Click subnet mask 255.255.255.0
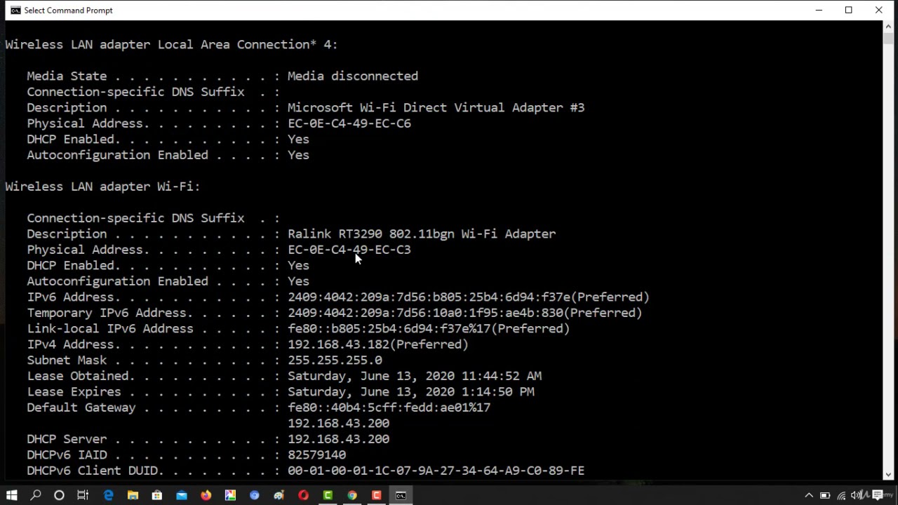The image size is (898, 505). coord(335,360)
